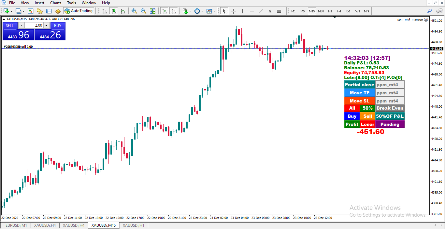Click the Break Even button
The height and width of the screenshot is (229, 445).
390,108
